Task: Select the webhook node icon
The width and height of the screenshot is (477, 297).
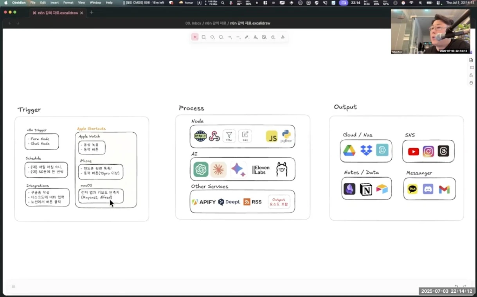Action: click(x=214, y=136)
